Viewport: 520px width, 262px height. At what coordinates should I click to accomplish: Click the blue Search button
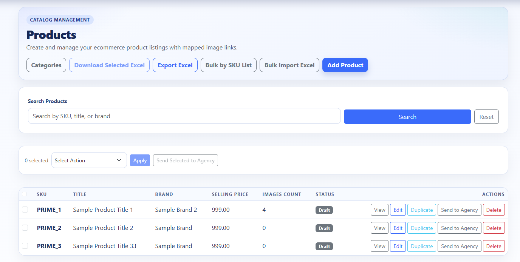click(407, 117)
